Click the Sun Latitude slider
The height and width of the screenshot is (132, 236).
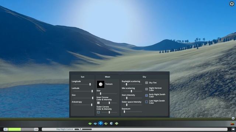(82, 91)
